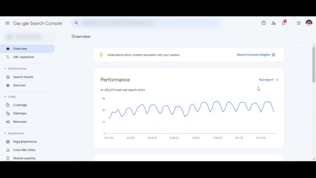The height and width of the screenshot is (178, 316).
Task: Click the Sitemaps sidebar icon
Action: (8, 113)
